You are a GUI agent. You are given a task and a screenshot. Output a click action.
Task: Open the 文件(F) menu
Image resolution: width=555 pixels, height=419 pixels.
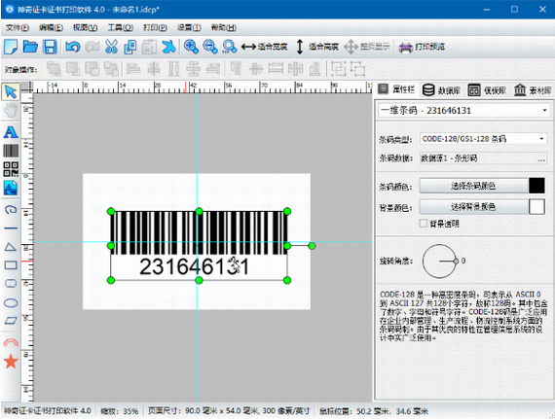click(x=17, y=27)
